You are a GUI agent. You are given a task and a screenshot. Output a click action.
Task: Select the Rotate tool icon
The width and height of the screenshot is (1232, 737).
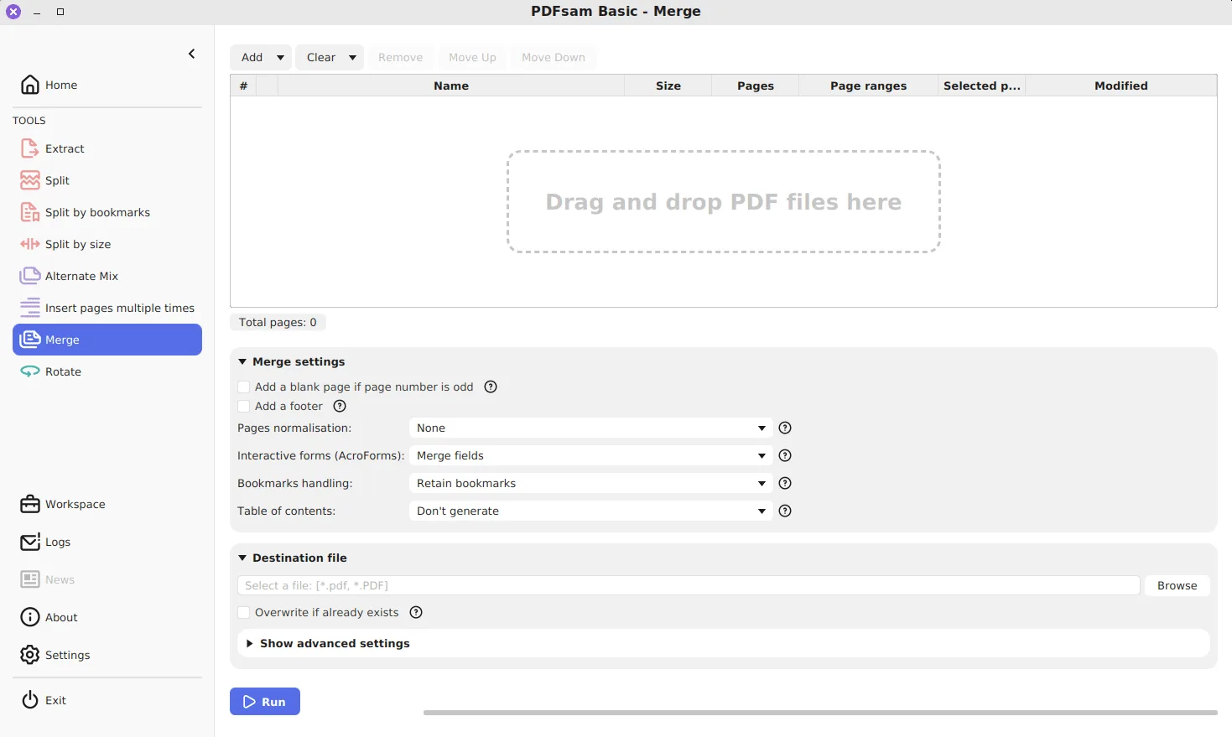pos(30,371)
